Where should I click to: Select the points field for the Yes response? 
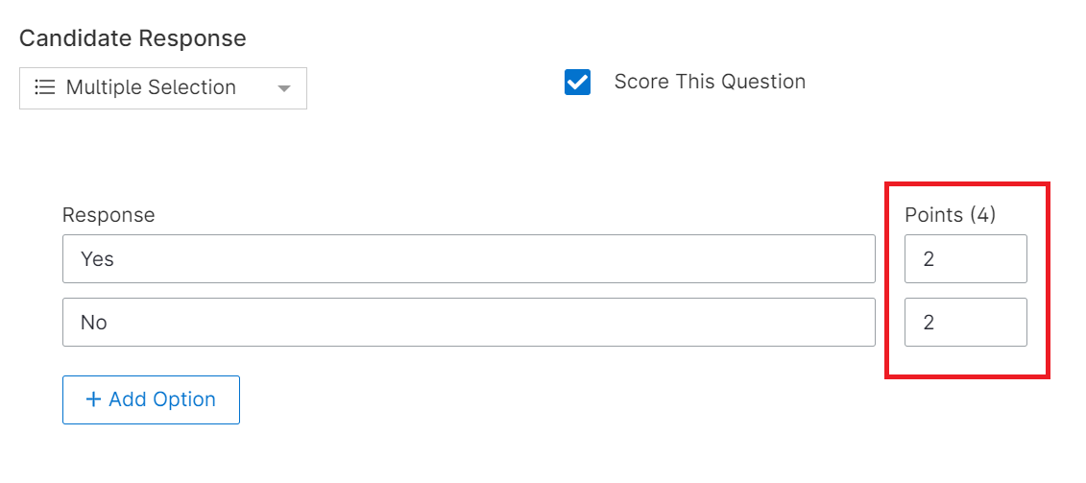click(965, 259)
